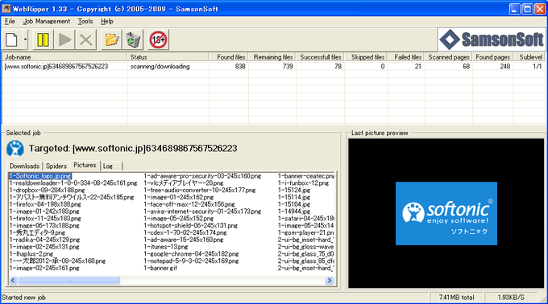Click the Started new job status text
The width and height of the screenshot is (548, 304).
[23, 298]
